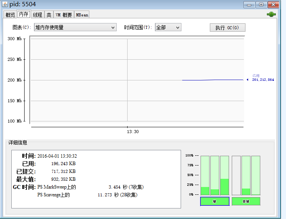Click the third non-heap memory pool bar
The image size is (286, 219).
[x=256, y=175]
